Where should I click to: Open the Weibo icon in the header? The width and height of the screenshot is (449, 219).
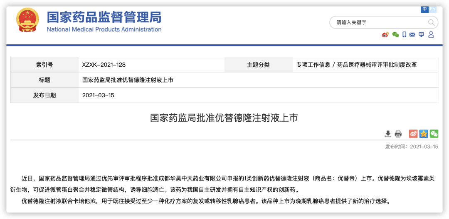pos(385,35)
